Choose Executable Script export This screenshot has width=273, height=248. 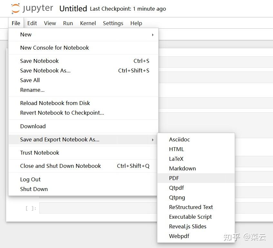[190, 216]
